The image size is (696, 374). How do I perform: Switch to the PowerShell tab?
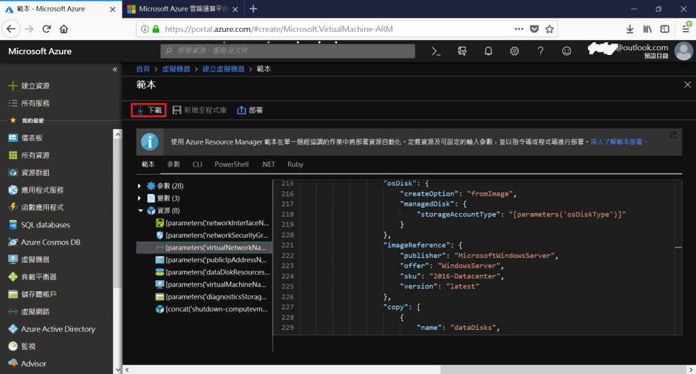[232, 164]
